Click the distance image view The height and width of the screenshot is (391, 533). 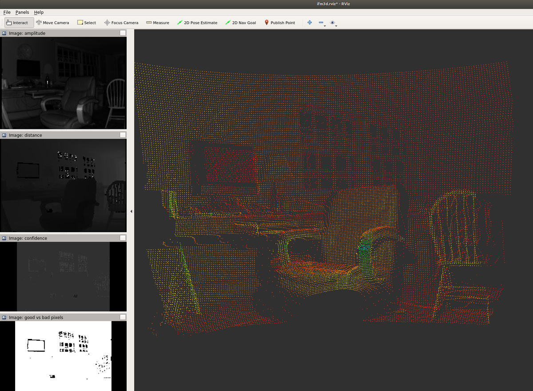(64, 185)
